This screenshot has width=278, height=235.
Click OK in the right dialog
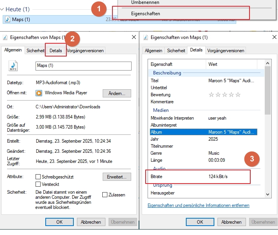[x=200, y=222]
